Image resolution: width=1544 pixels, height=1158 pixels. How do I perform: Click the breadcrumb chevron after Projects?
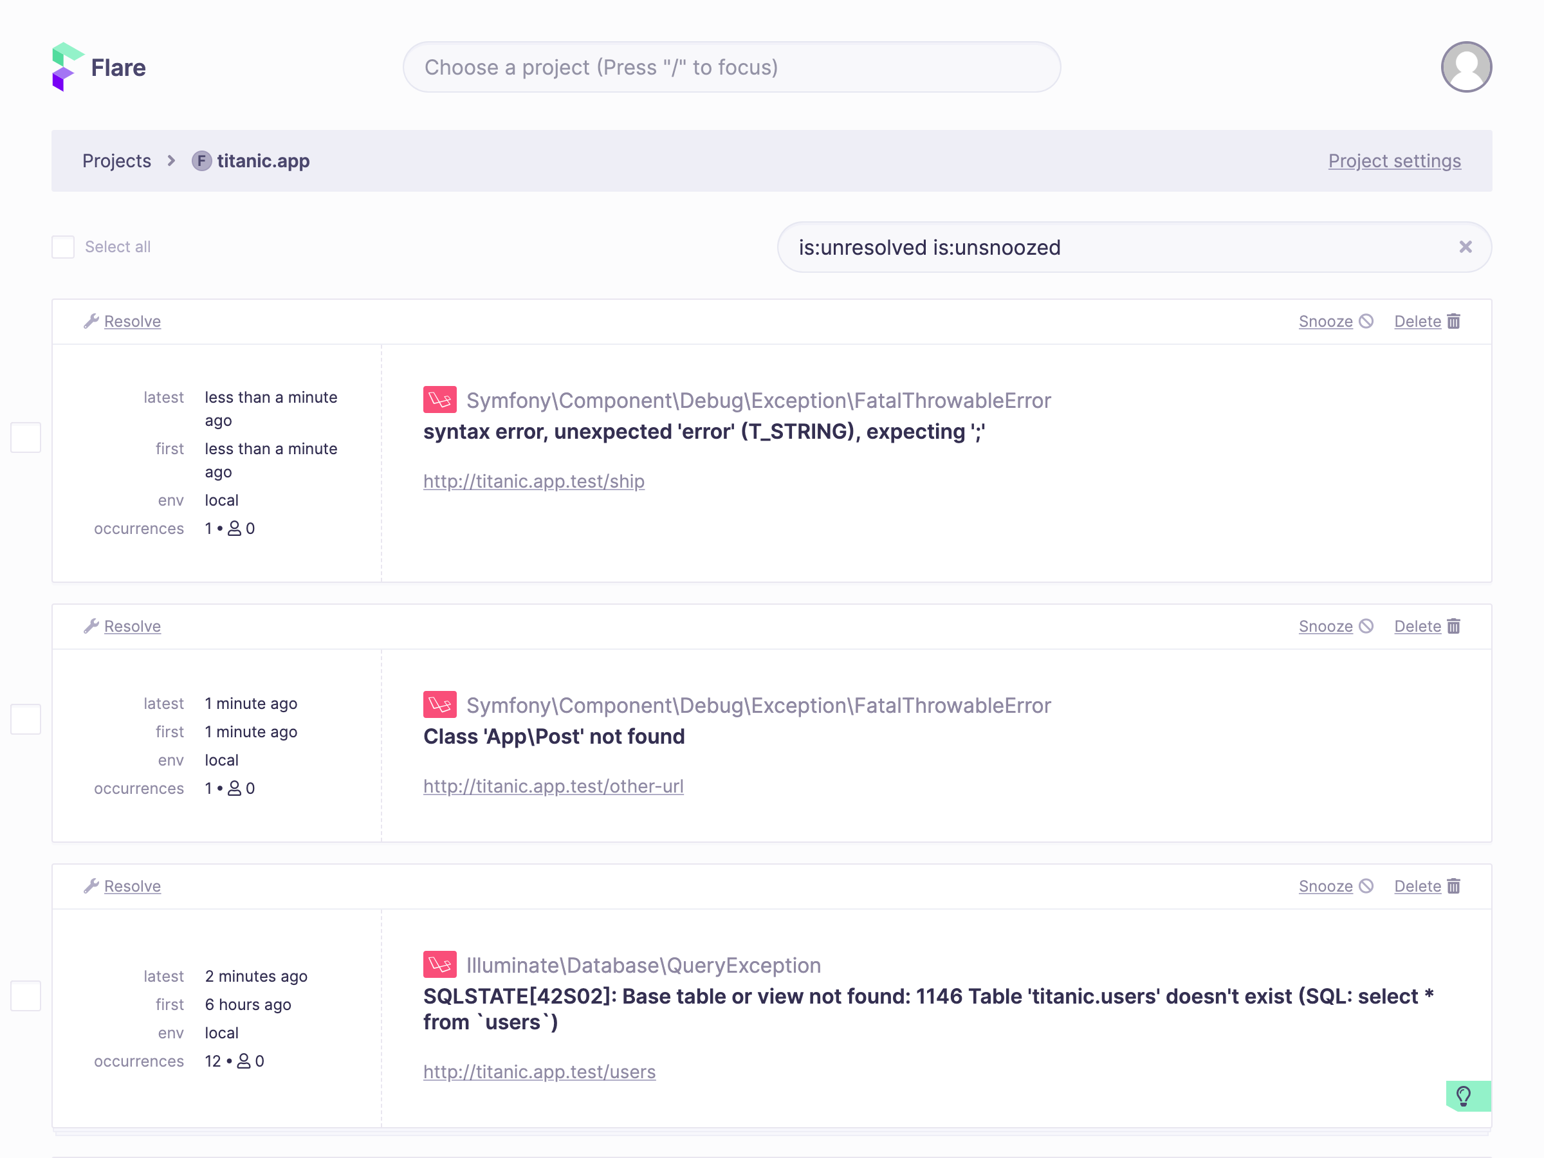[171, 161]
